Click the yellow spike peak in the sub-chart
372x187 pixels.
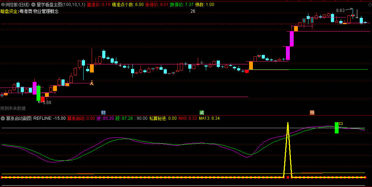pos(288,123)
